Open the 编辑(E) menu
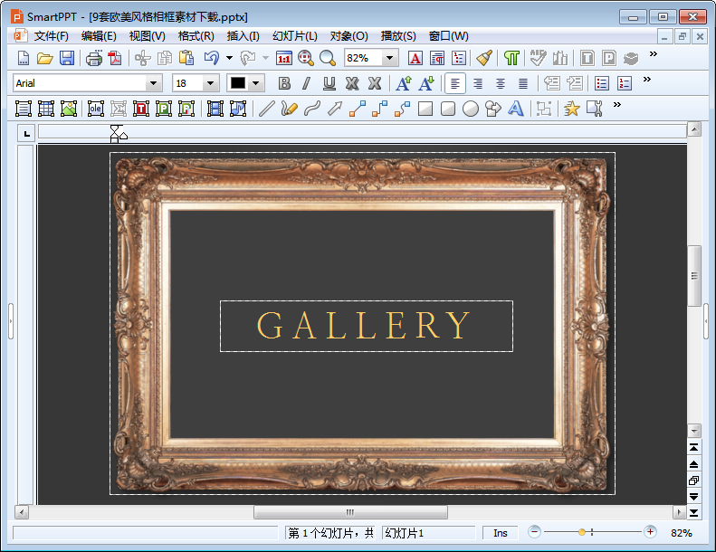716x552 pixels. (x=99, y=36)
